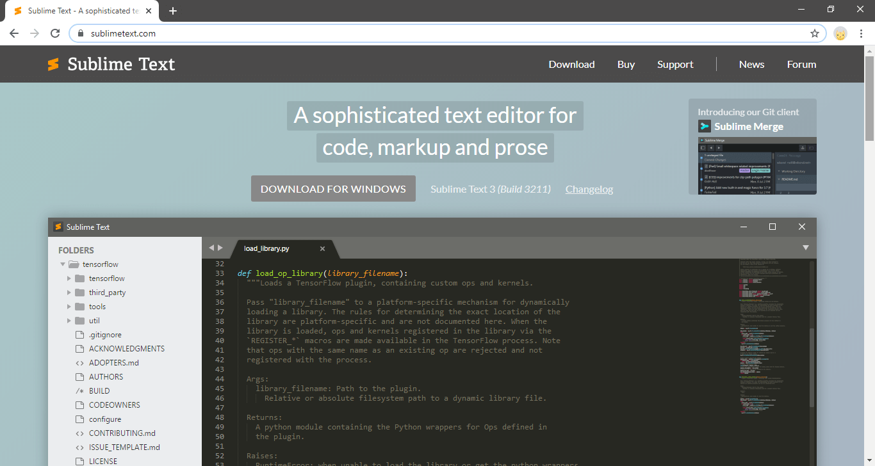This screenshot has width=875, height=466.
Task: Open the AUTHORS file in the sidebar
Action: 106,377
